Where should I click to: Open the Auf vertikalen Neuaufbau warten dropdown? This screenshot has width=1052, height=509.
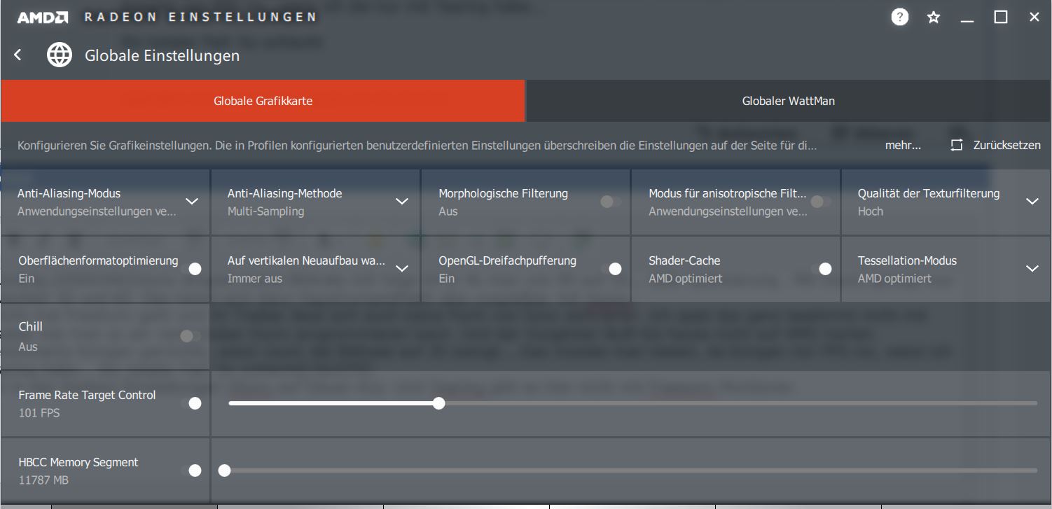(x=402, y=269)
